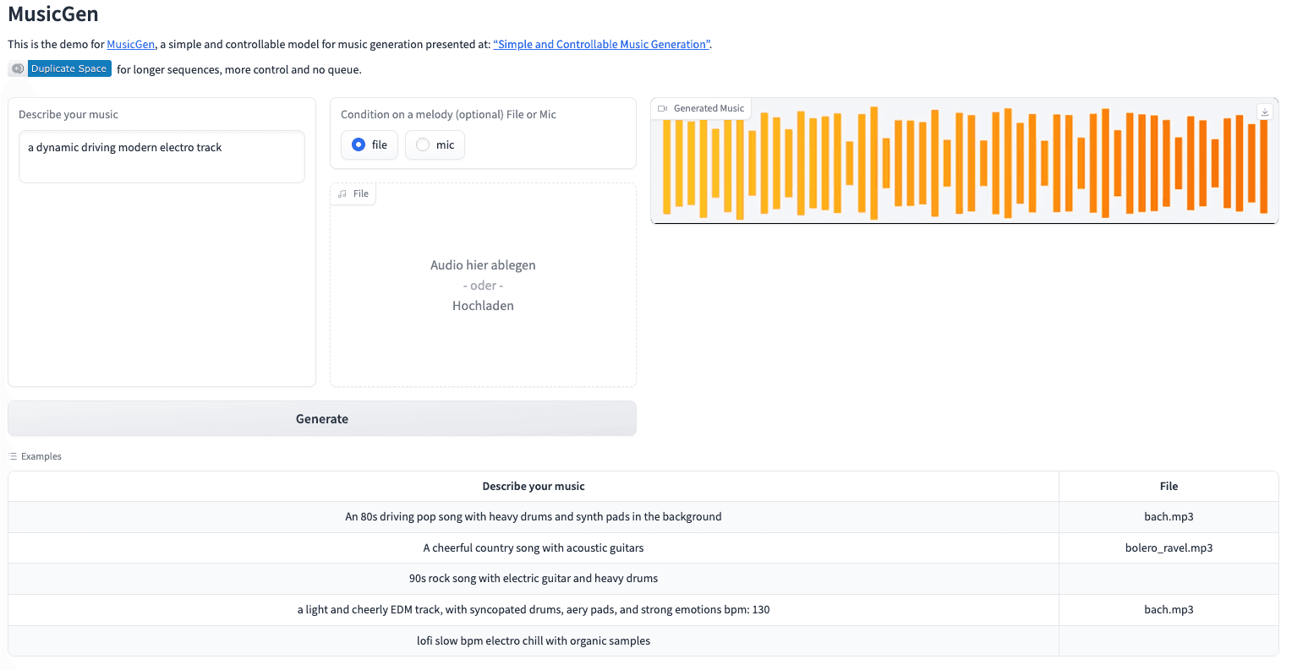Viewport: 1292px width, 670px height.
Task: Open the Simple and Controllable Music Generation paper link
Action: (x=601, y=45)
